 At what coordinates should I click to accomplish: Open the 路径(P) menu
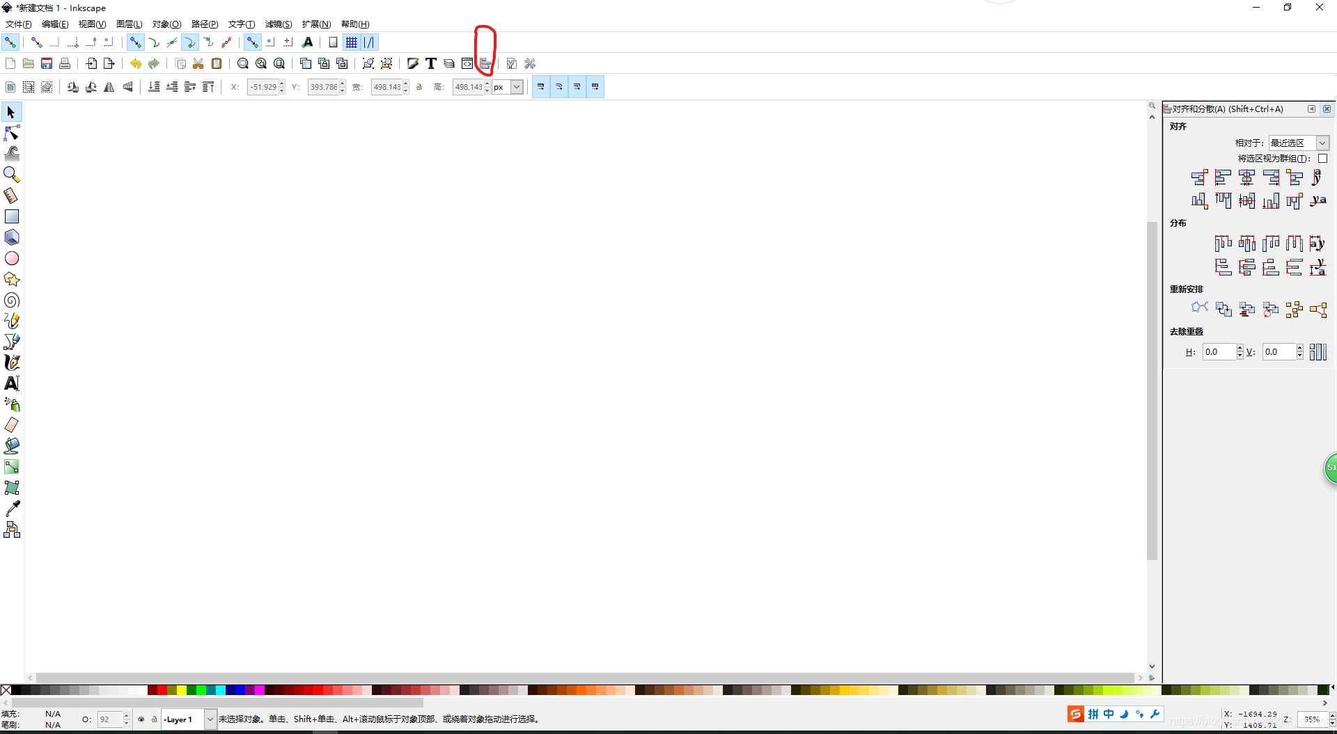tap(205, 24)
